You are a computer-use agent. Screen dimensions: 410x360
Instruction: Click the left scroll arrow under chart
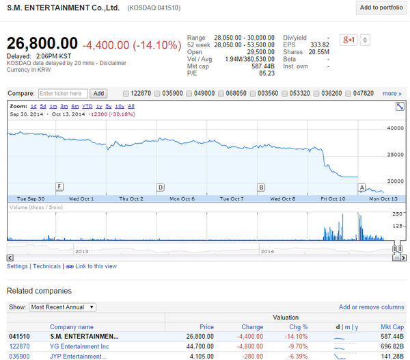[x=10, y=258]
